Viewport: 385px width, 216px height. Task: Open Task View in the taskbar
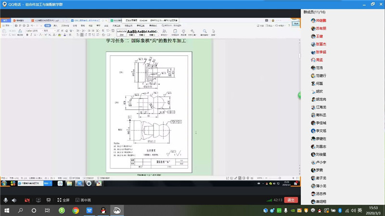(47, 210)
